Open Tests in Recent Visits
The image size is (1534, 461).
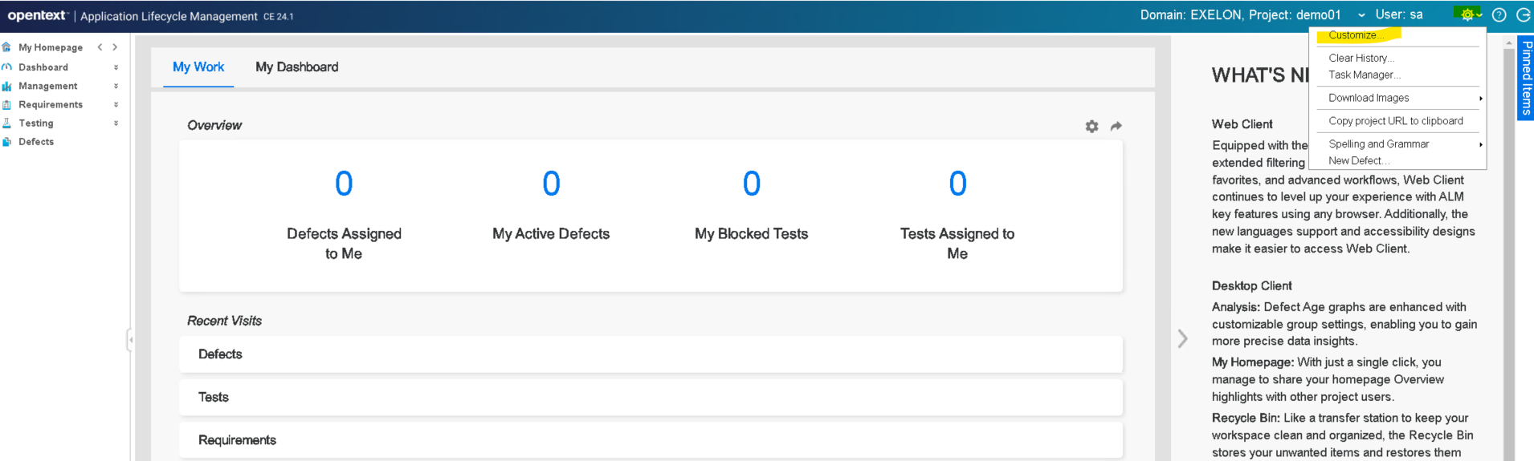click(x=651, y=398)
